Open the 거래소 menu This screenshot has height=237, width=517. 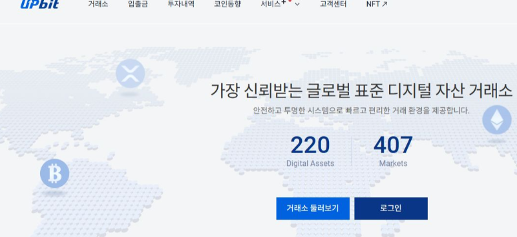pyautogui.click(x=98, y=4)
